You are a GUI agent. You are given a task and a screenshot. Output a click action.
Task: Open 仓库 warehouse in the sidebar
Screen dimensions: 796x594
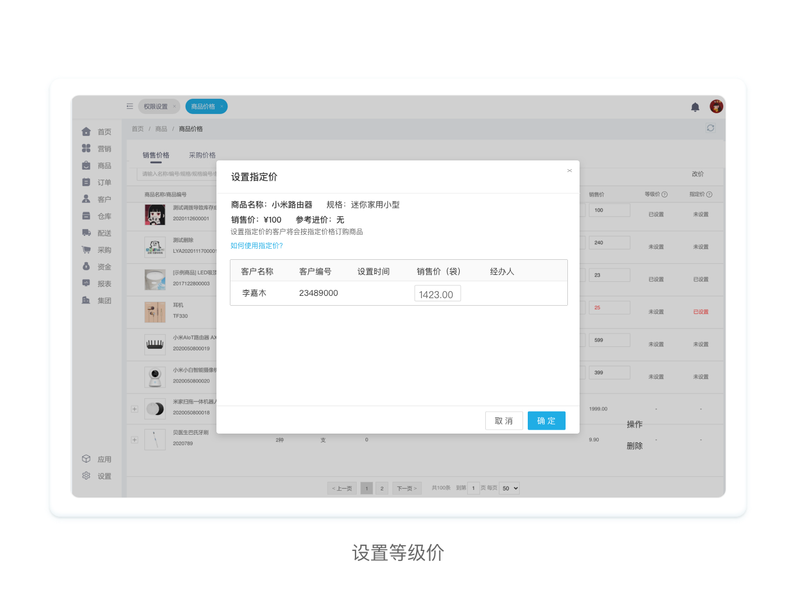pos(97,216)
